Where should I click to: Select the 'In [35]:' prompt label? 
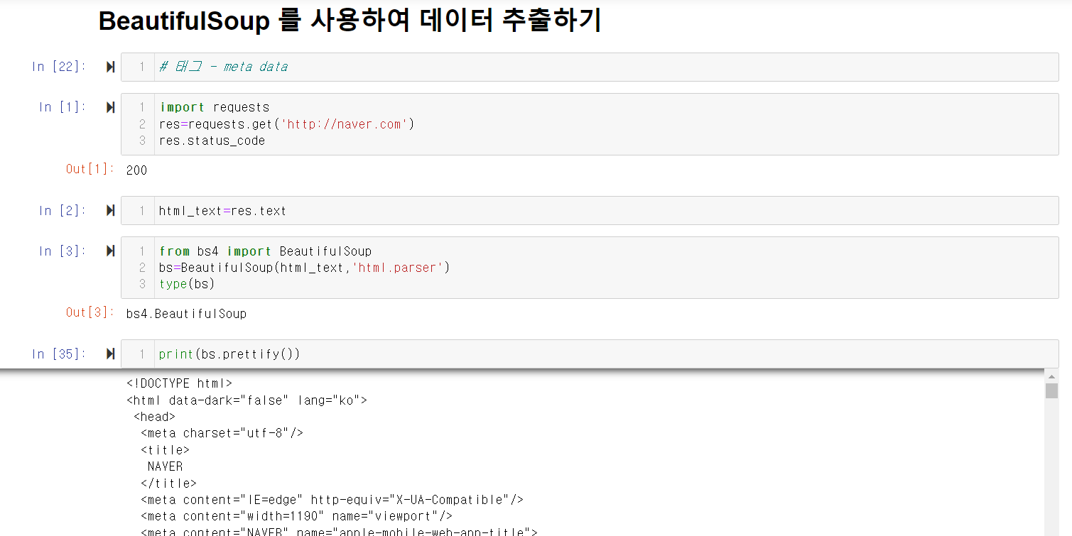(x=58, y=354)
